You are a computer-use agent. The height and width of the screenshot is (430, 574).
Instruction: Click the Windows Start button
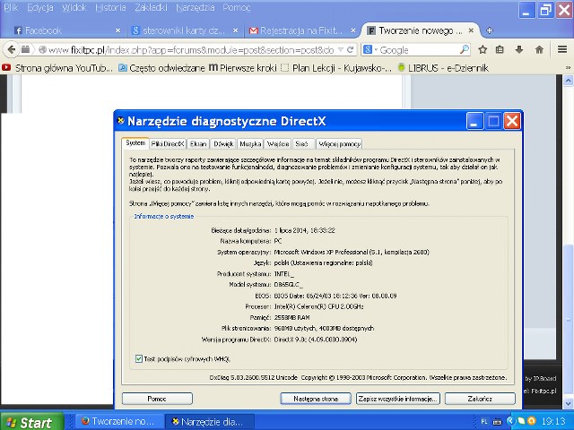coord(31,423)
